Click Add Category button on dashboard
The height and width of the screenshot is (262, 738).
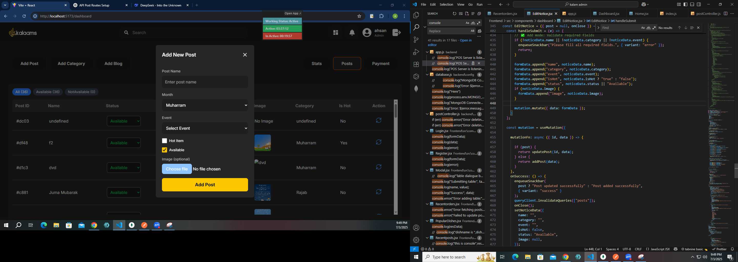pos(71,63)
